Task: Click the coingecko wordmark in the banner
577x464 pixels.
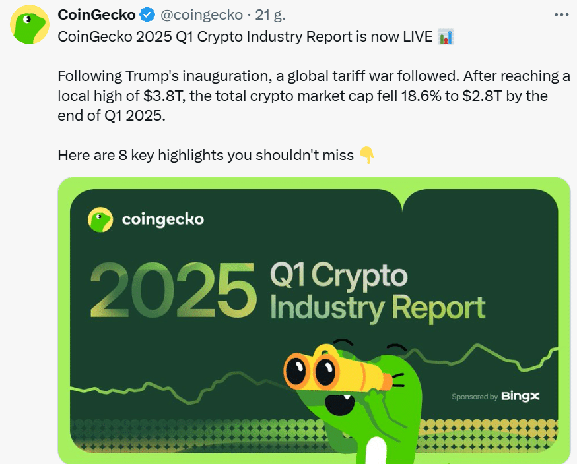Action: [x=162, y=219]
